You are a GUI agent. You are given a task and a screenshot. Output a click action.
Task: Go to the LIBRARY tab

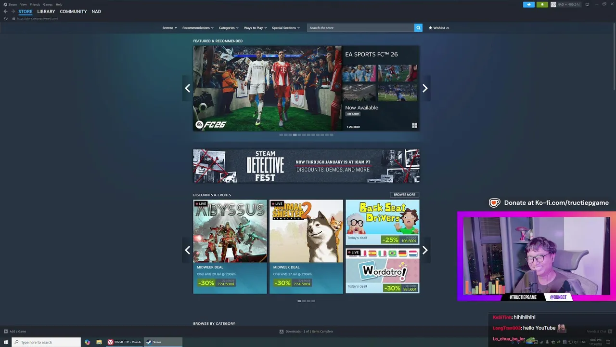46,12
